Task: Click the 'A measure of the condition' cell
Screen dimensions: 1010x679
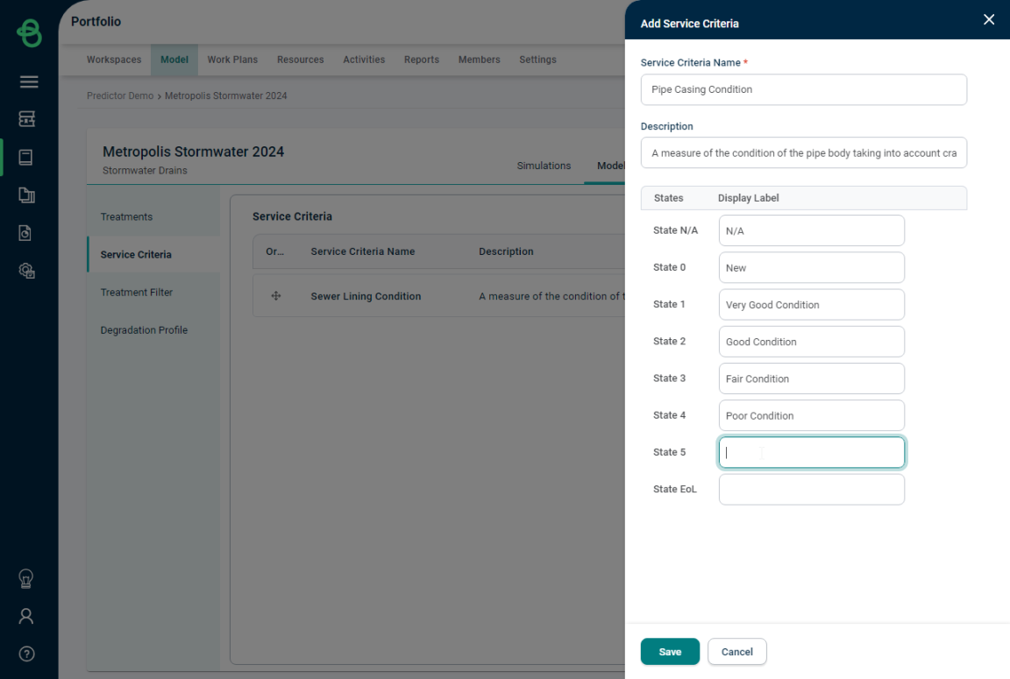Action: pyautogui.click(x=551, y=296)
